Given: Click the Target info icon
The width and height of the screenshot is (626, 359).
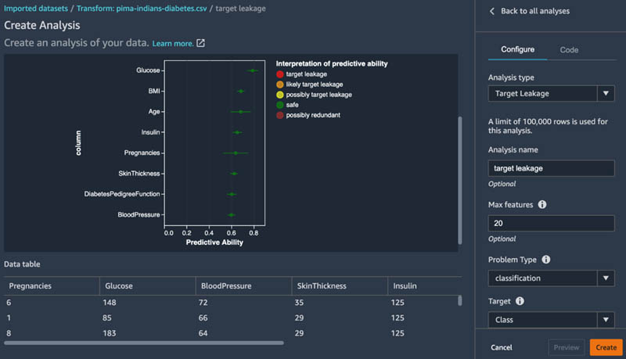Looking at the screenshot, I should tap(520, 301).
